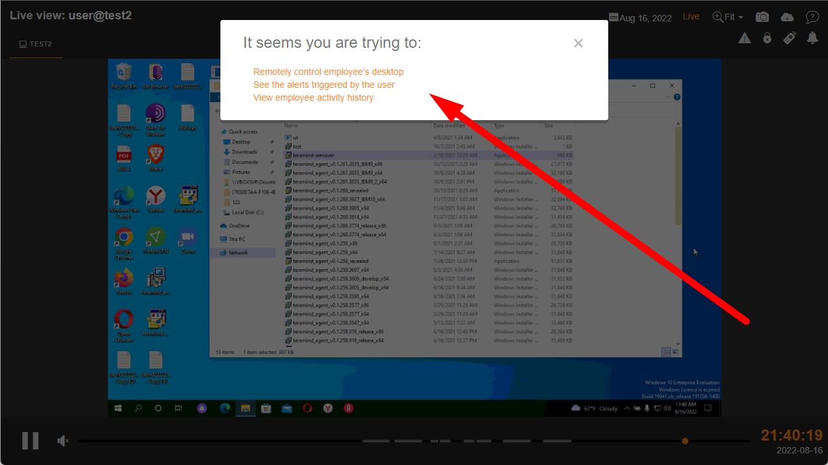This screenshot has height=465, width=828.
Task: Open the Fit zoom dropdown
Action: point(728,17)
